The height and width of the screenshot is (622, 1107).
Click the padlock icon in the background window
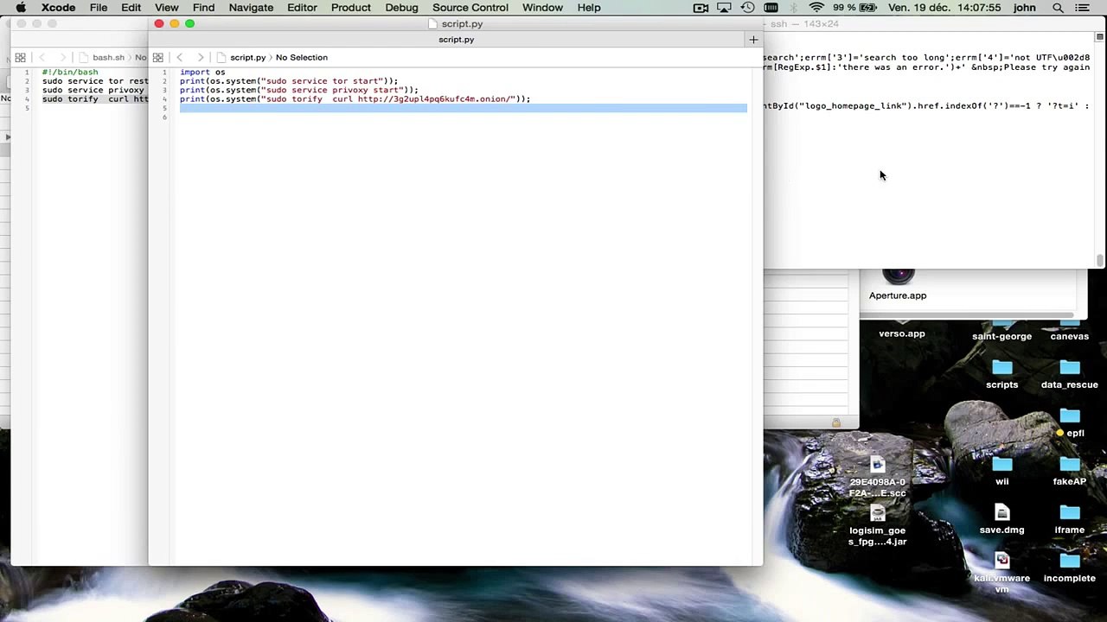click(x=836, y=422)
